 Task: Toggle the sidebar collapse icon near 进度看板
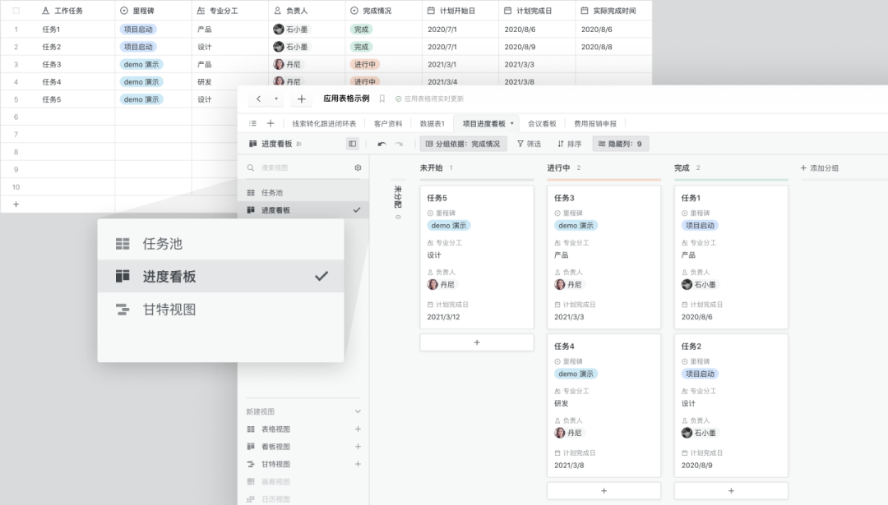351,143
